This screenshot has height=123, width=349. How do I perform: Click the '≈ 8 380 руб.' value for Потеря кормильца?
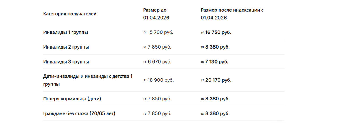pyautogui.click(x=215, y=99)
